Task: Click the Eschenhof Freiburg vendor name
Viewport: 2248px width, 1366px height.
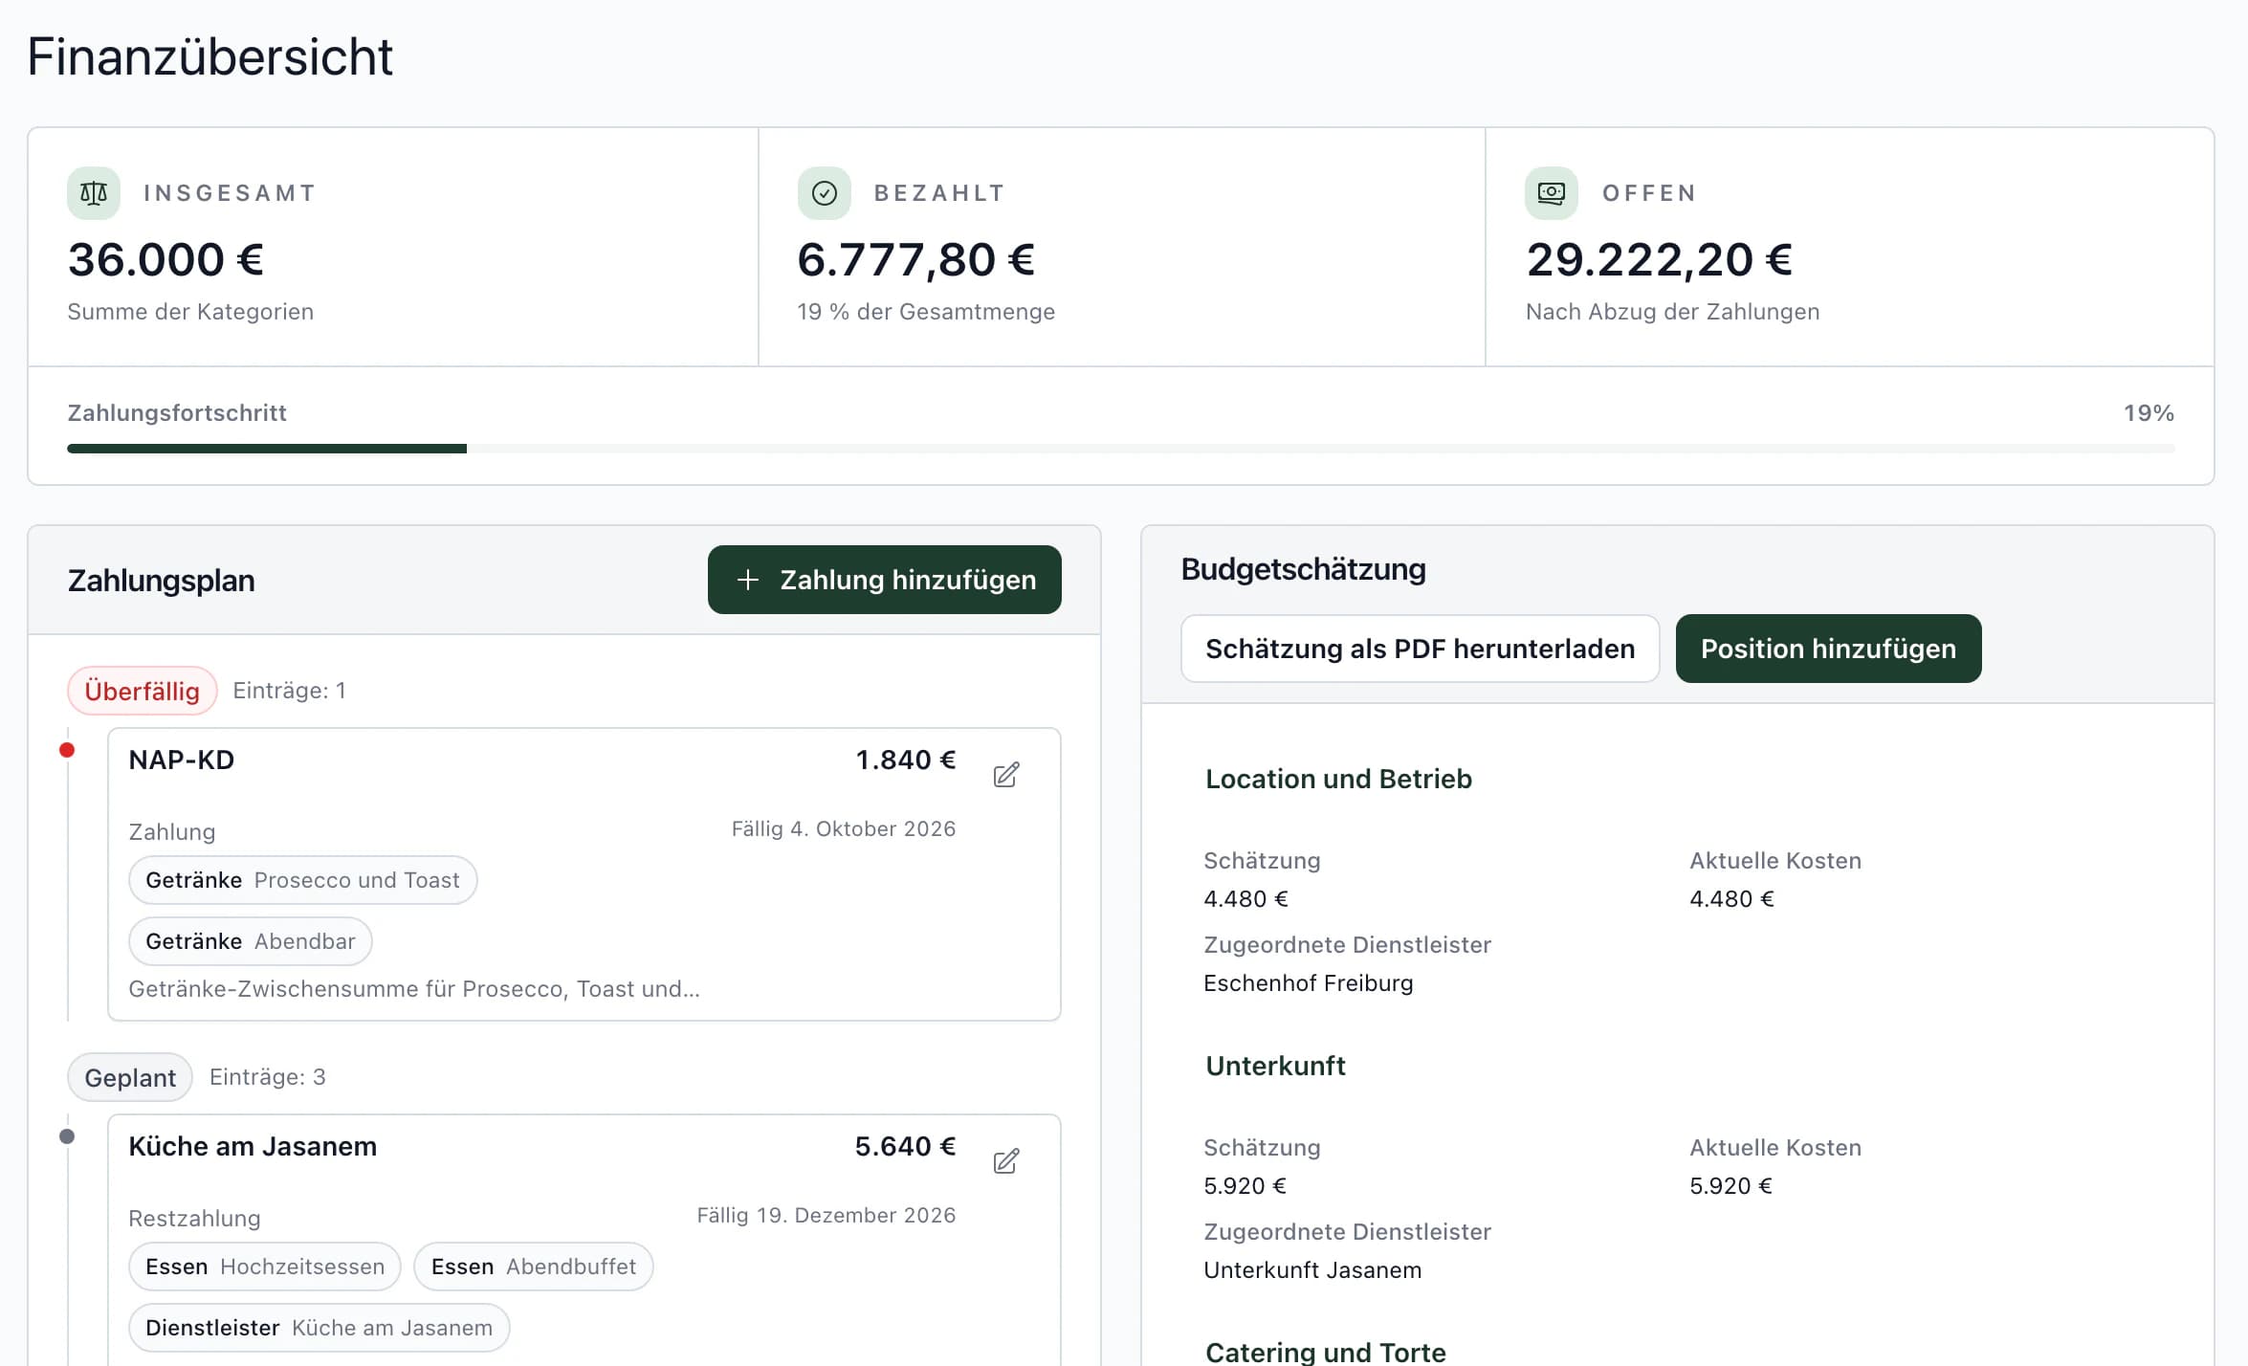Action: click(1308, 983)
